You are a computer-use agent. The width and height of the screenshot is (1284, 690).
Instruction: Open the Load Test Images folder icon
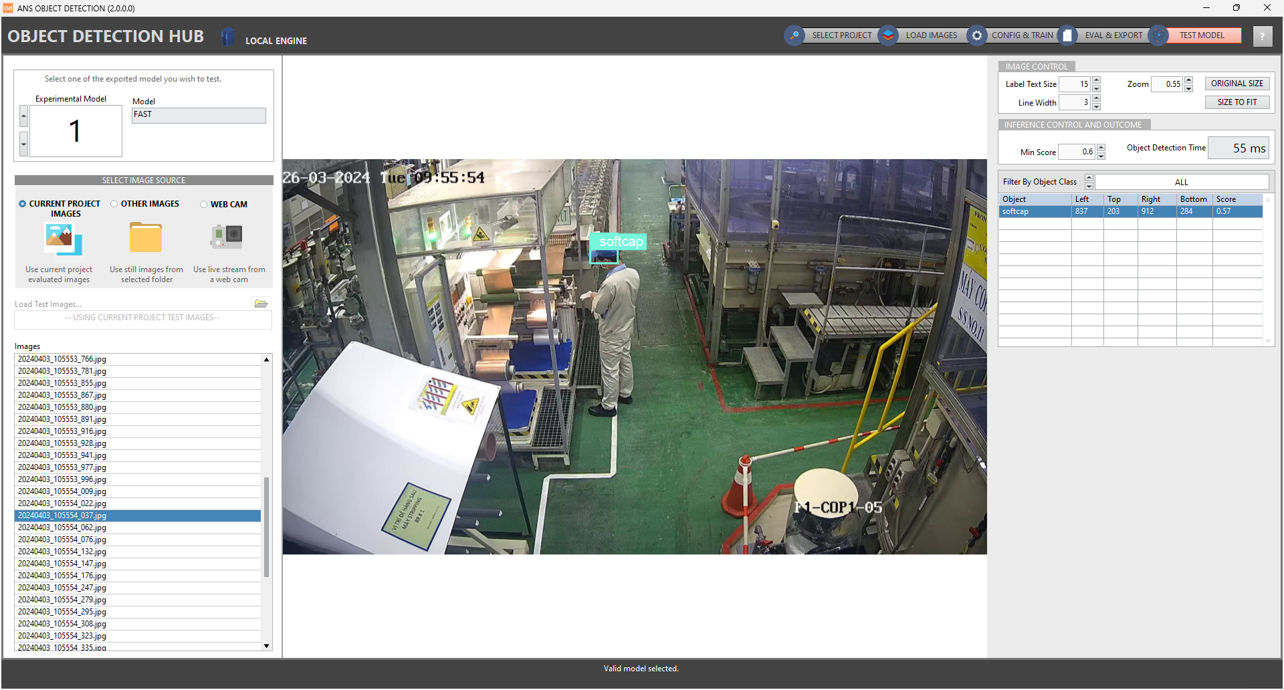tap(261, 304)
